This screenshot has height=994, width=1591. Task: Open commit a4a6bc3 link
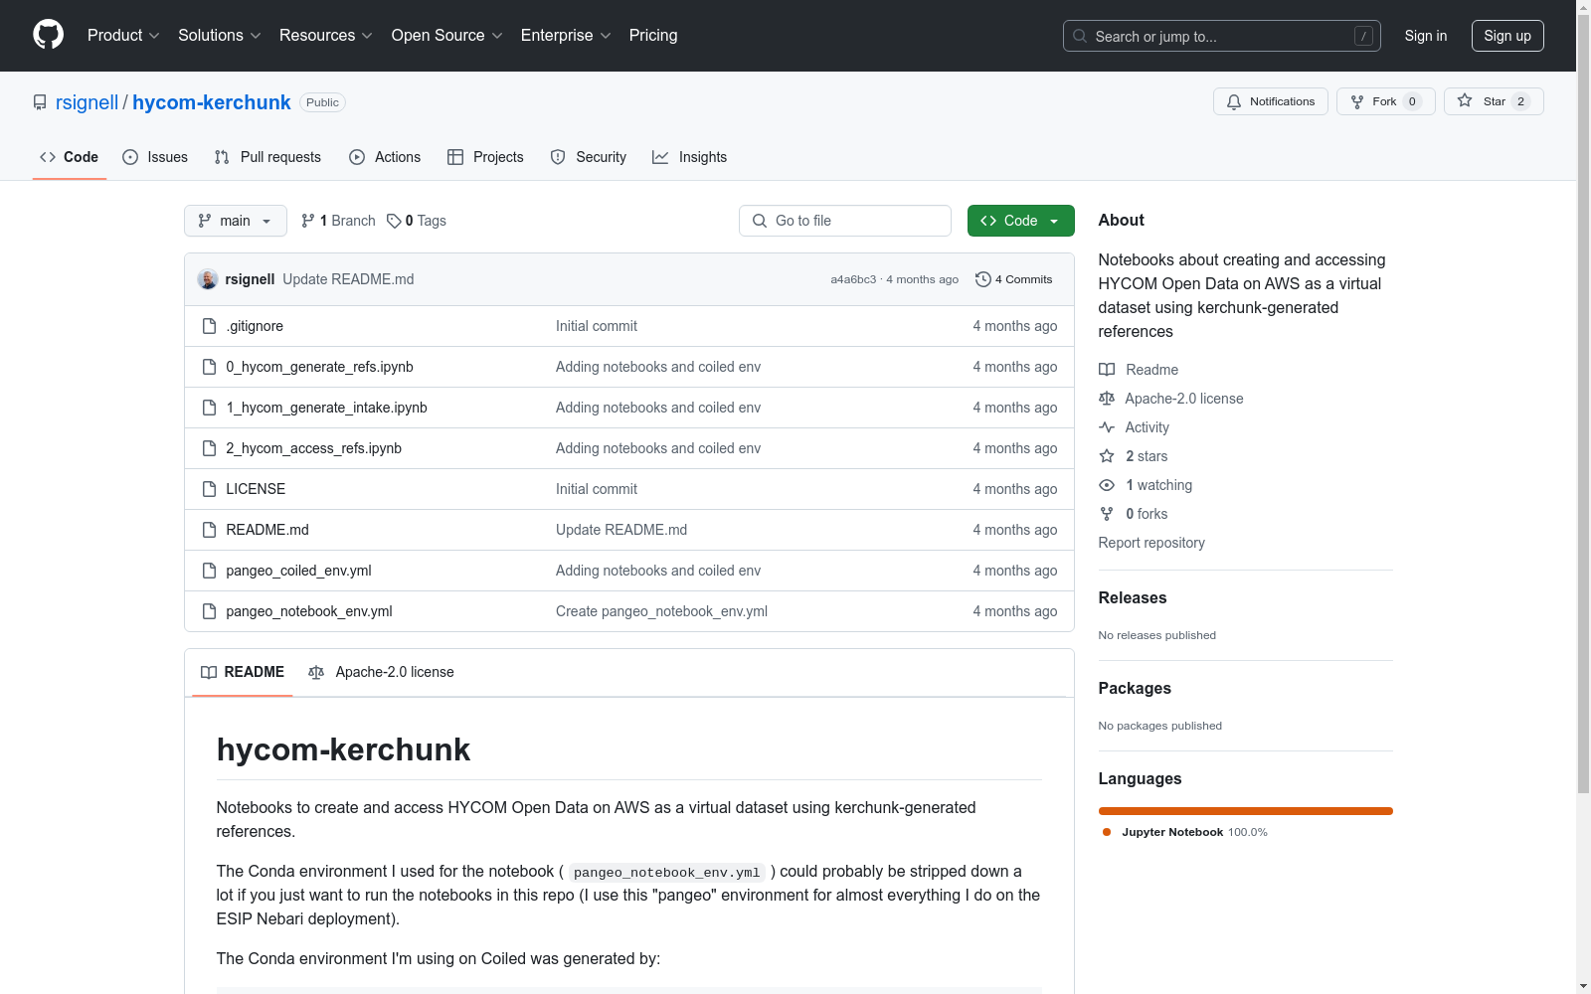pos(853,279)
